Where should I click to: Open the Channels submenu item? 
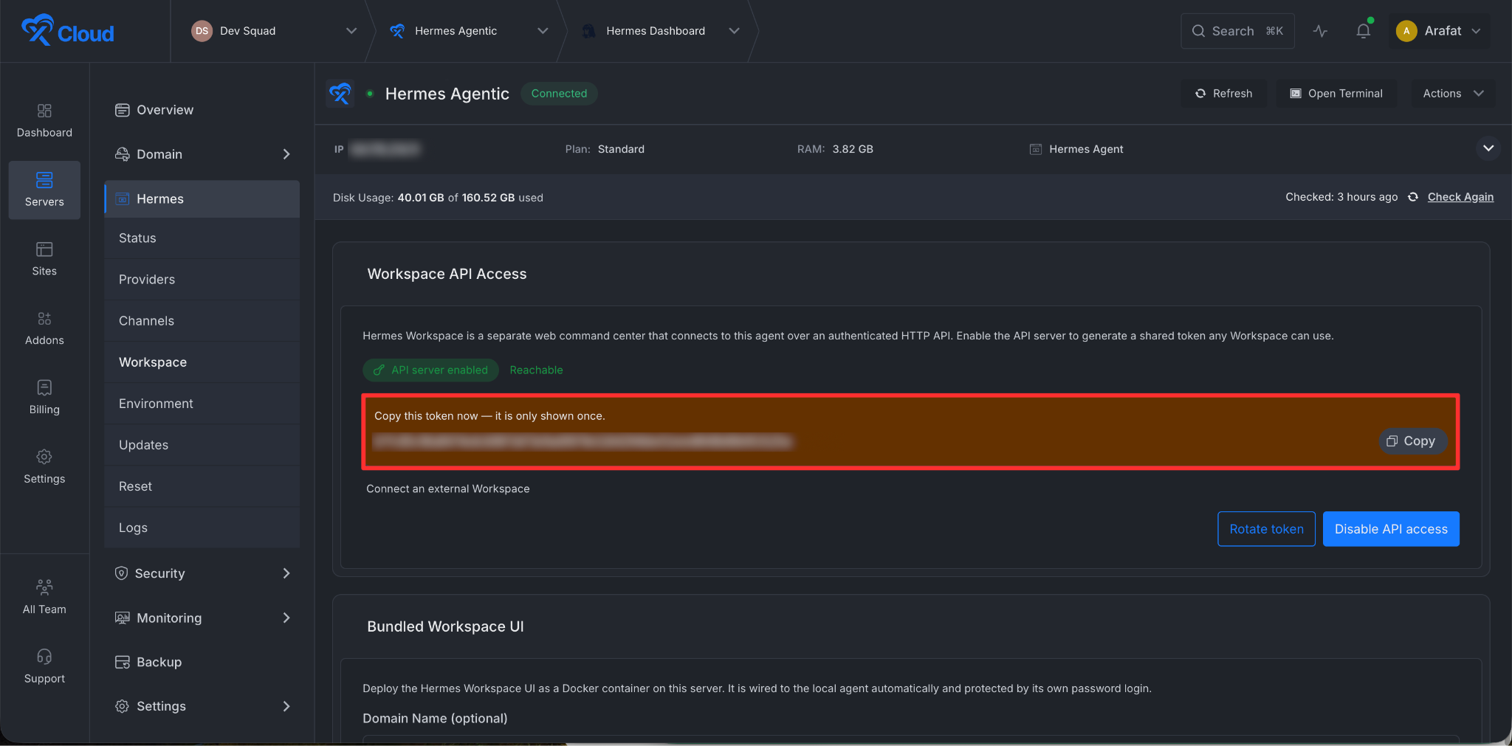202,321
